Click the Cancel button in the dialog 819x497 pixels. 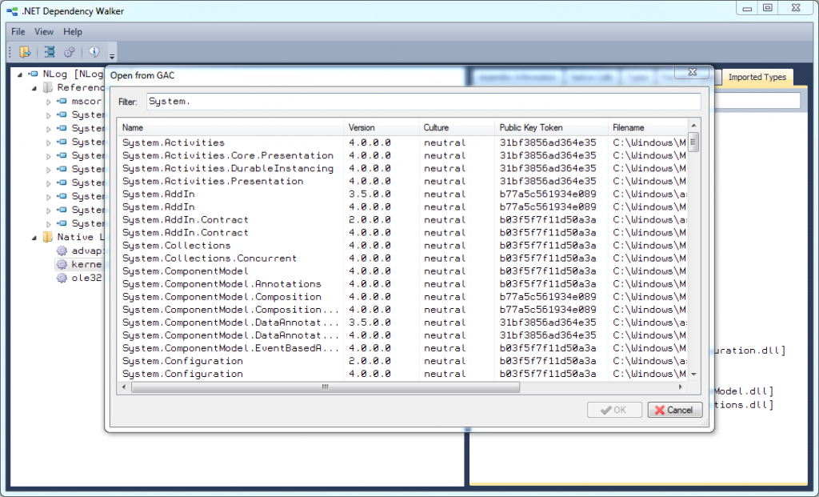(675, 411)
